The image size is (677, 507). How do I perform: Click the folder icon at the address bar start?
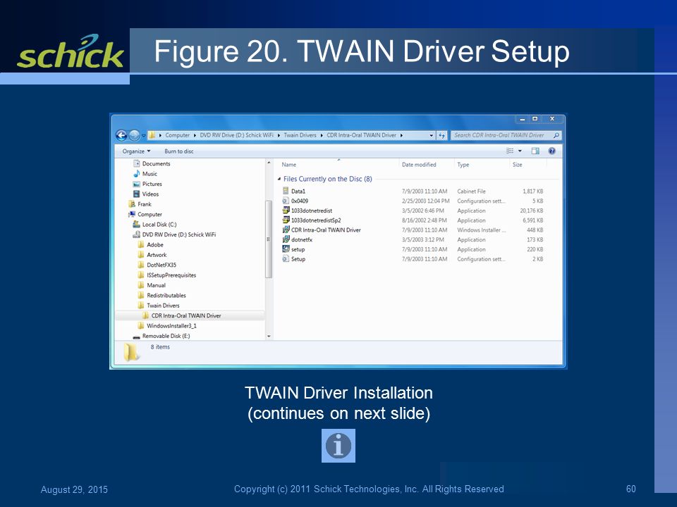point(152,135)
